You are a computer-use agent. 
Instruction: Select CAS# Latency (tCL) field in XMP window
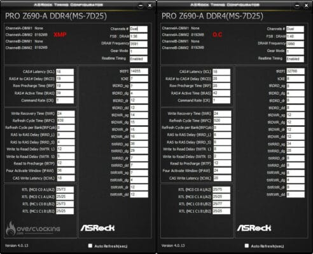click(65, 72)
